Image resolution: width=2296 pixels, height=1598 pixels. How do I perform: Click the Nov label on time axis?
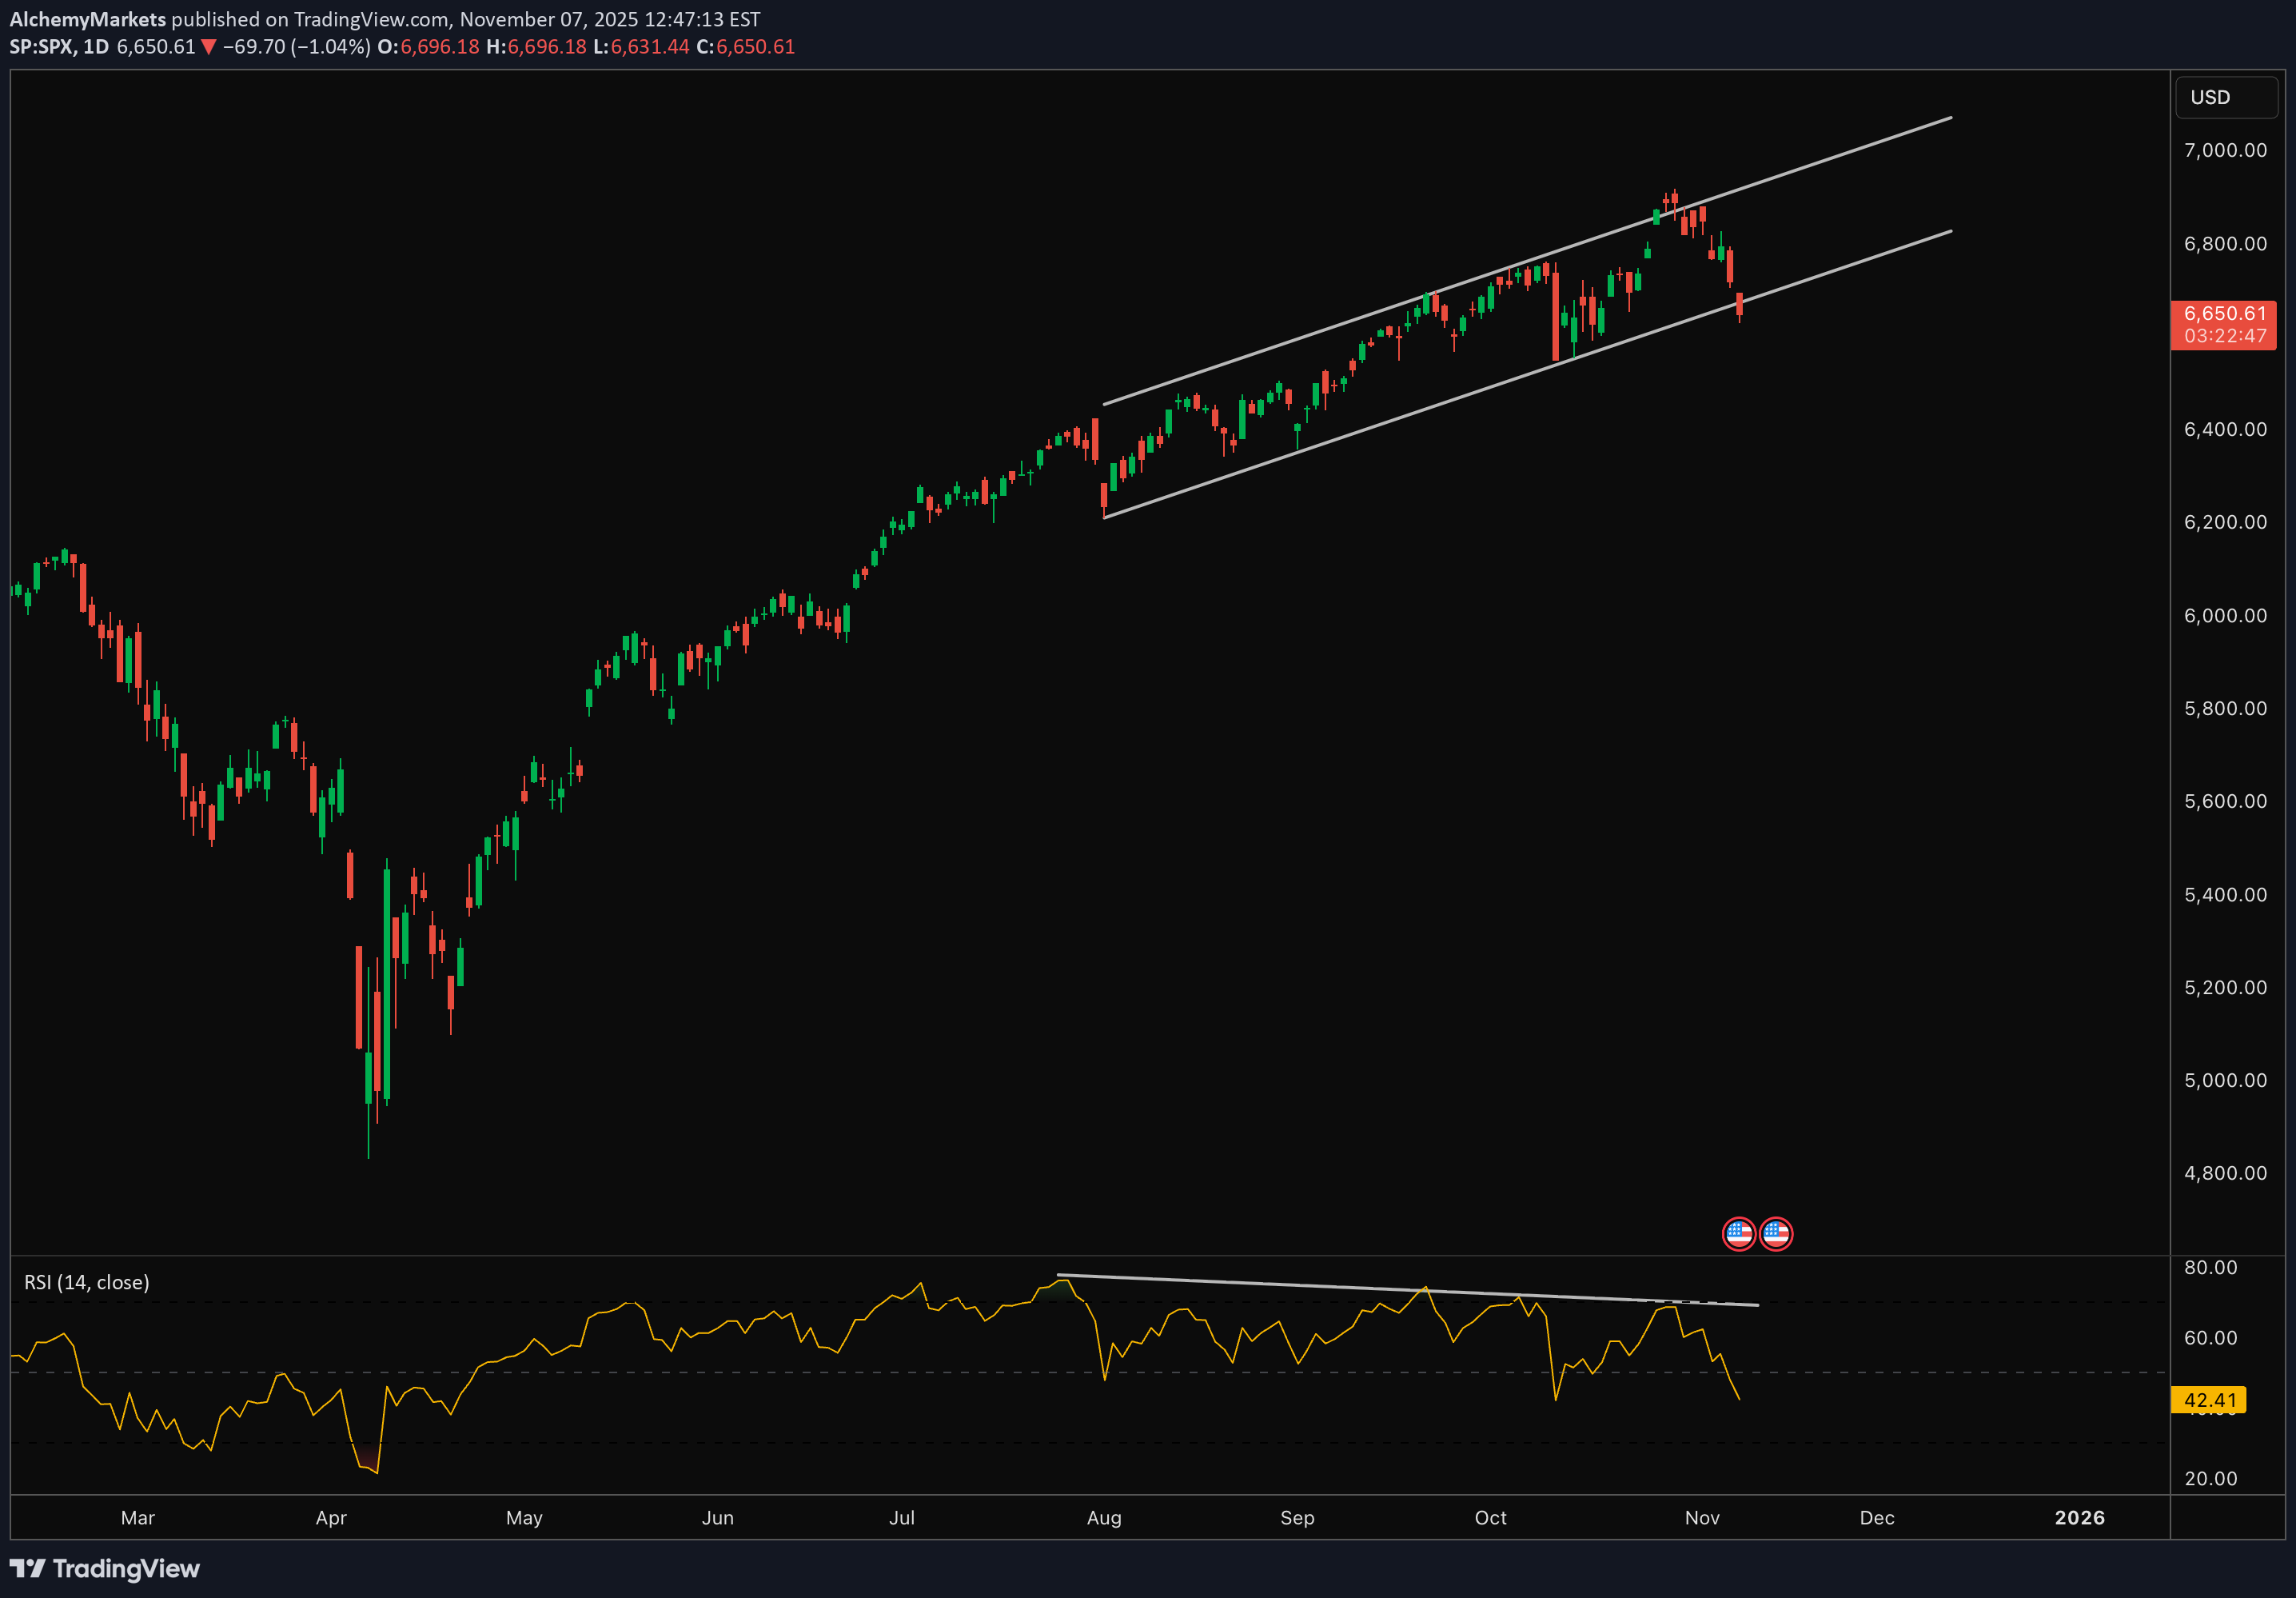[1701, 1517]
